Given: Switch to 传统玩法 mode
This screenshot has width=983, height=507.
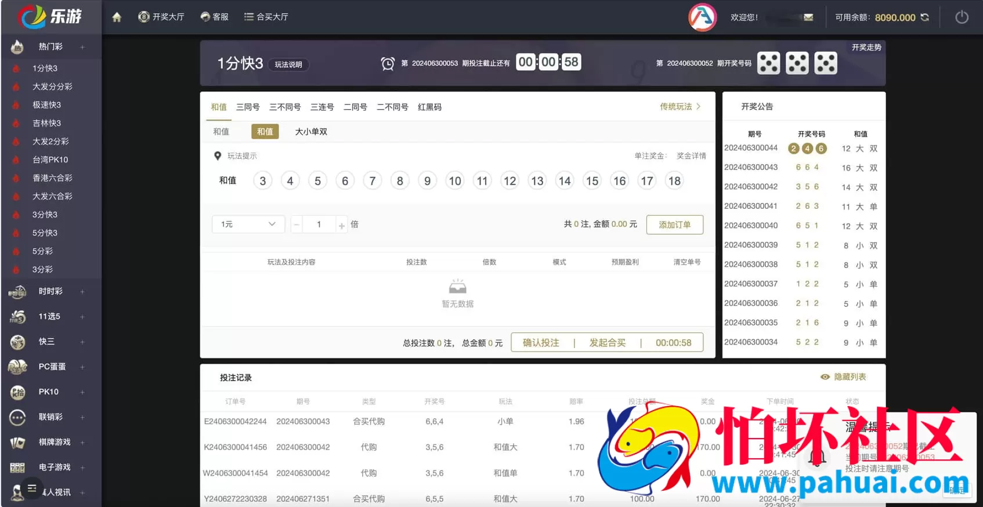Looking at the screenshot, I should (x=680, y=107).
